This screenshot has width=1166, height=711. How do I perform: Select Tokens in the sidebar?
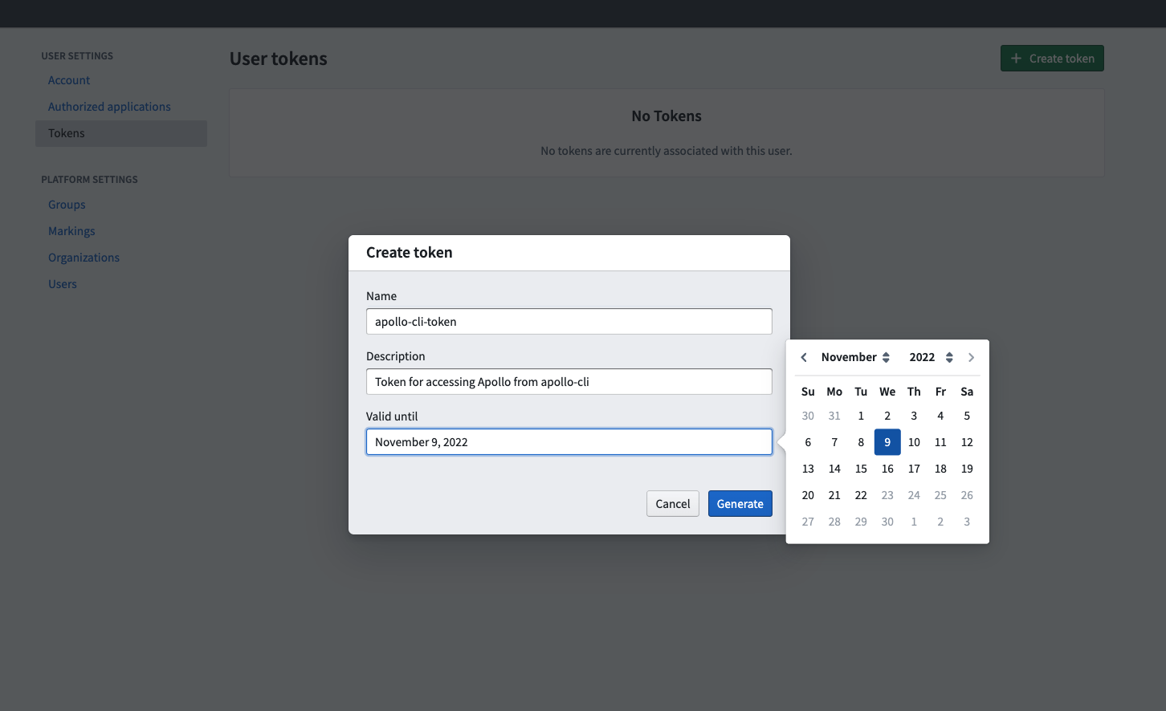coord(121,133)
